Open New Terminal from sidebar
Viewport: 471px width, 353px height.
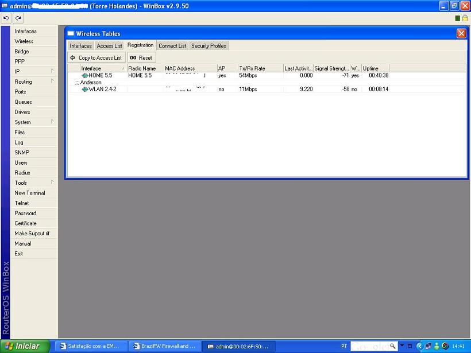pyautogui.click(x=34, y=193)
